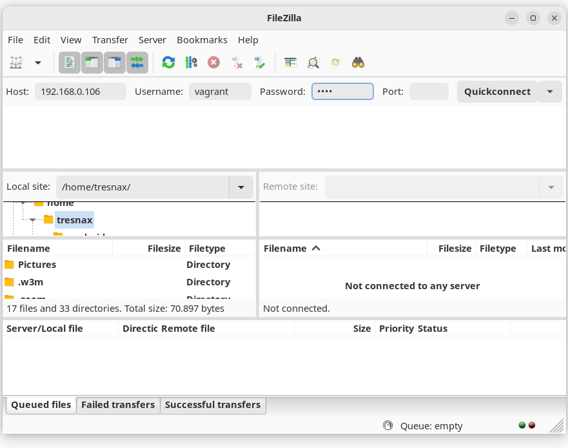This screenshot has width=568, height=448.
Task: Toggle local directory tree display
Action: click(92, 63)
